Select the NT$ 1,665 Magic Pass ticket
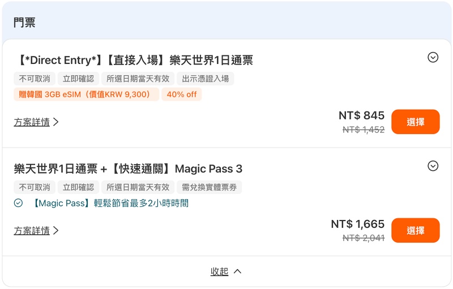 pyautogui.click(x=416, y=230)
